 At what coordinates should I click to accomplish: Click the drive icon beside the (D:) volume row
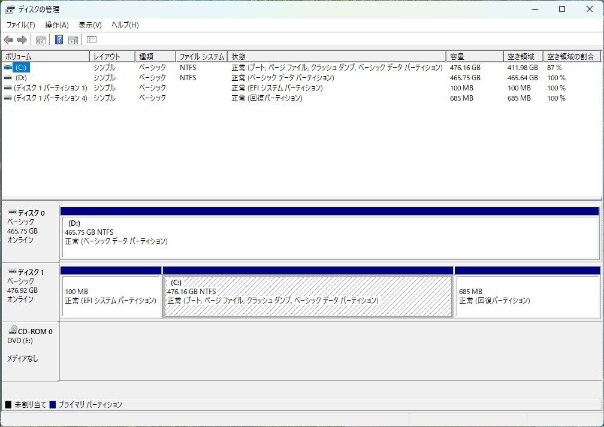click(8, 78)
